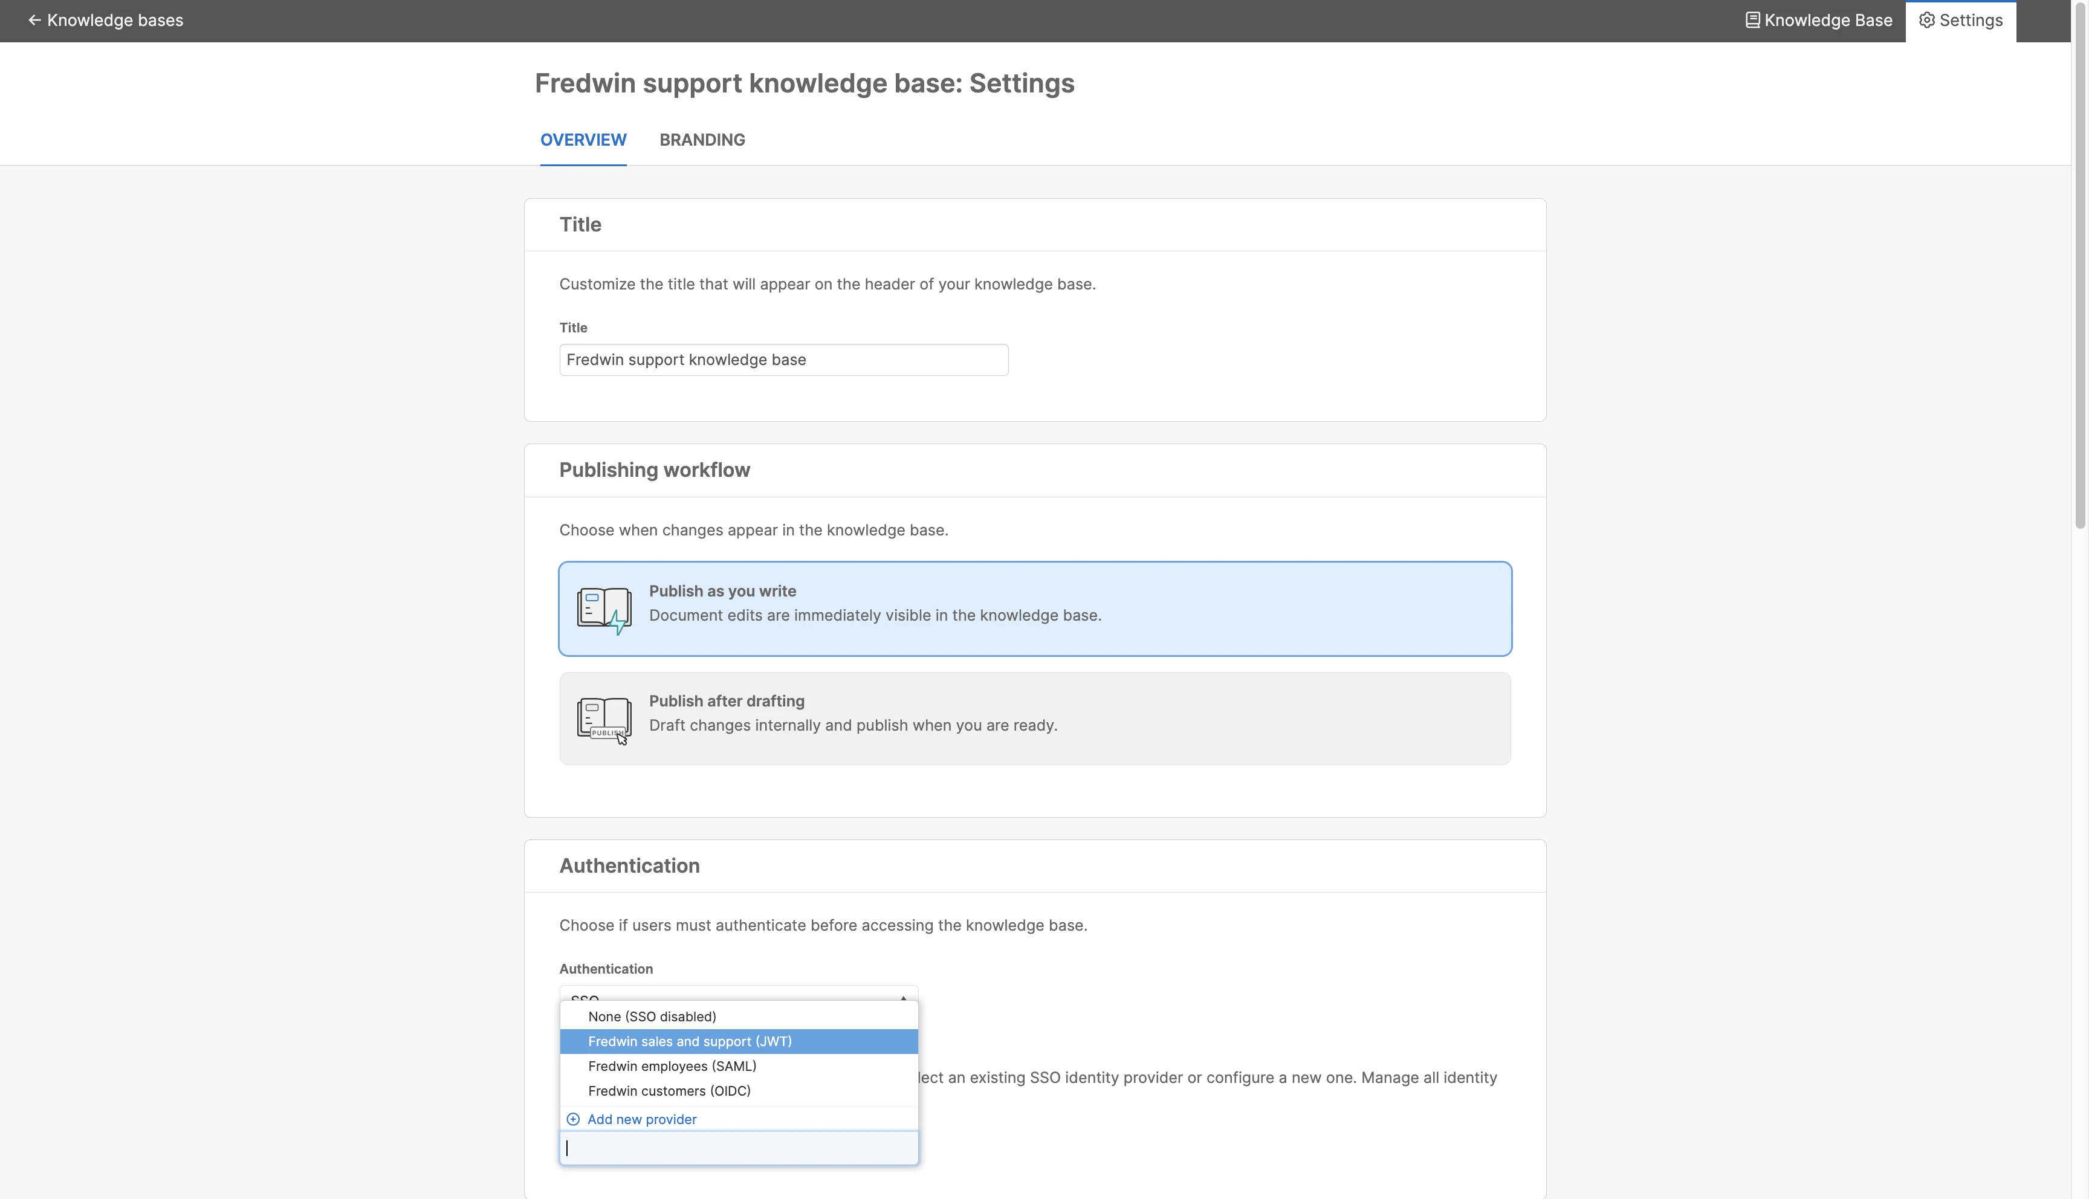Image resolution: width=2089 pixels, height=1199 pixels.
Task: Select Publish as you write option
Action: click(1034, 609)
